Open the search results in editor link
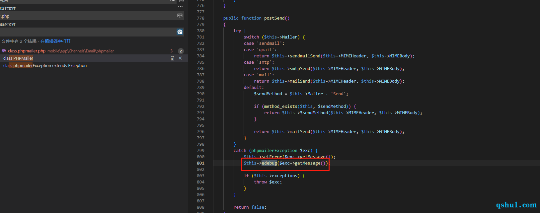The image size is (540, 213). point(55,41)
